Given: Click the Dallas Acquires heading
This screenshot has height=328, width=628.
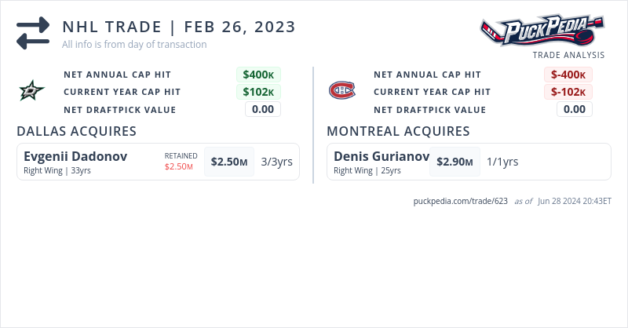Looking at the screenshot, I should pyautogui.click(x=77, y=130).
